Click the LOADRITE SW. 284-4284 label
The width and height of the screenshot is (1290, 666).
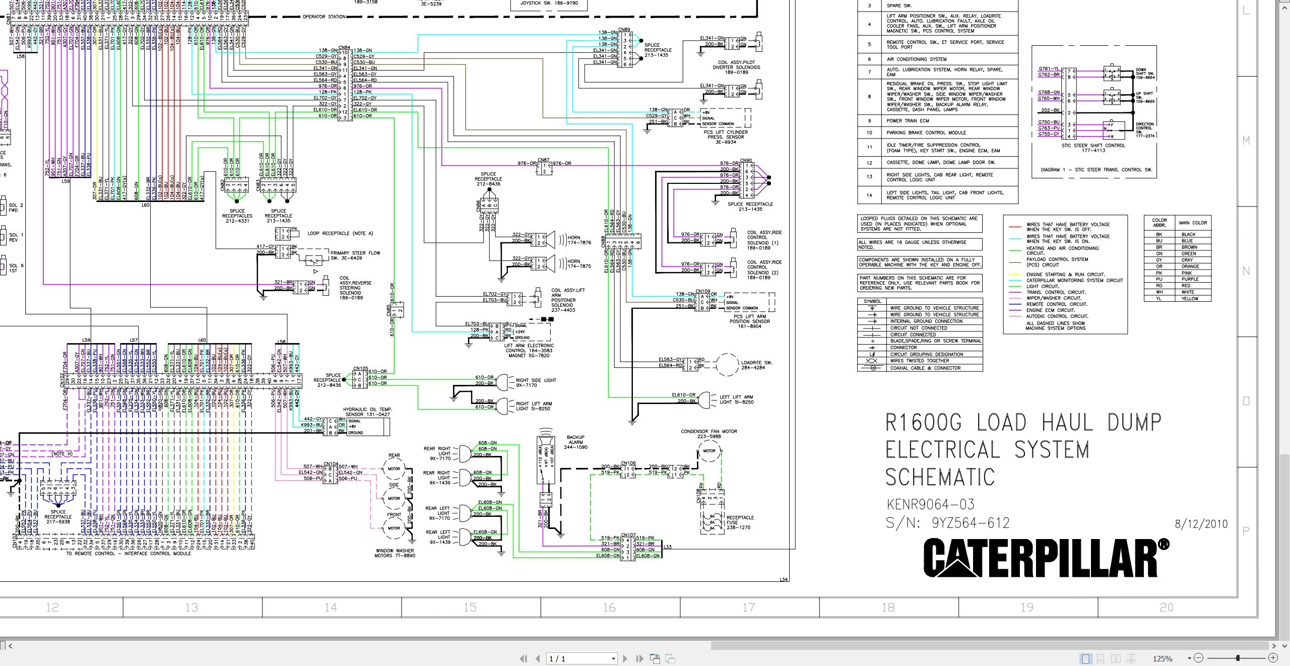pyautogui.click(x=756, y=365)
